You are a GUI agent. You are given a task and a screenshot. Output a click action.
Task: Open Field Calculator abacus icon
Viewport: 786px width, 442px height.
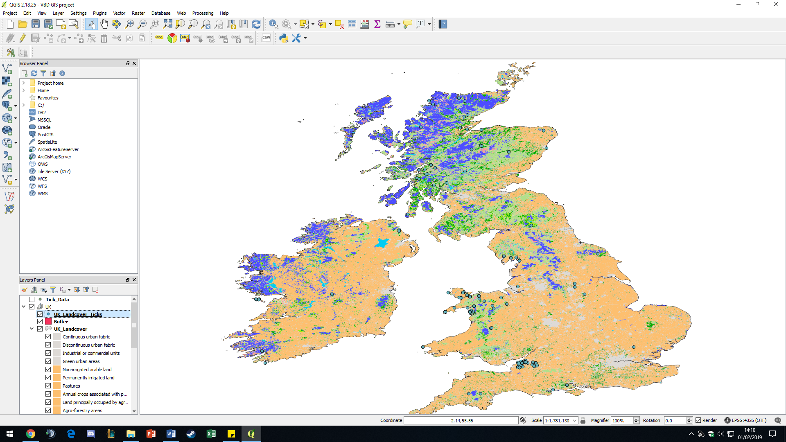[365, 24]
